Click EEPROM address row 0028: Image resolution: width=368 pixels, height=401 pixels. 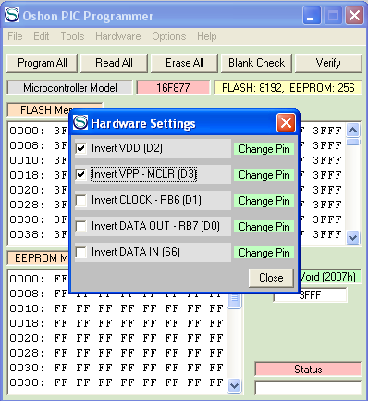(x=27, y=353)
